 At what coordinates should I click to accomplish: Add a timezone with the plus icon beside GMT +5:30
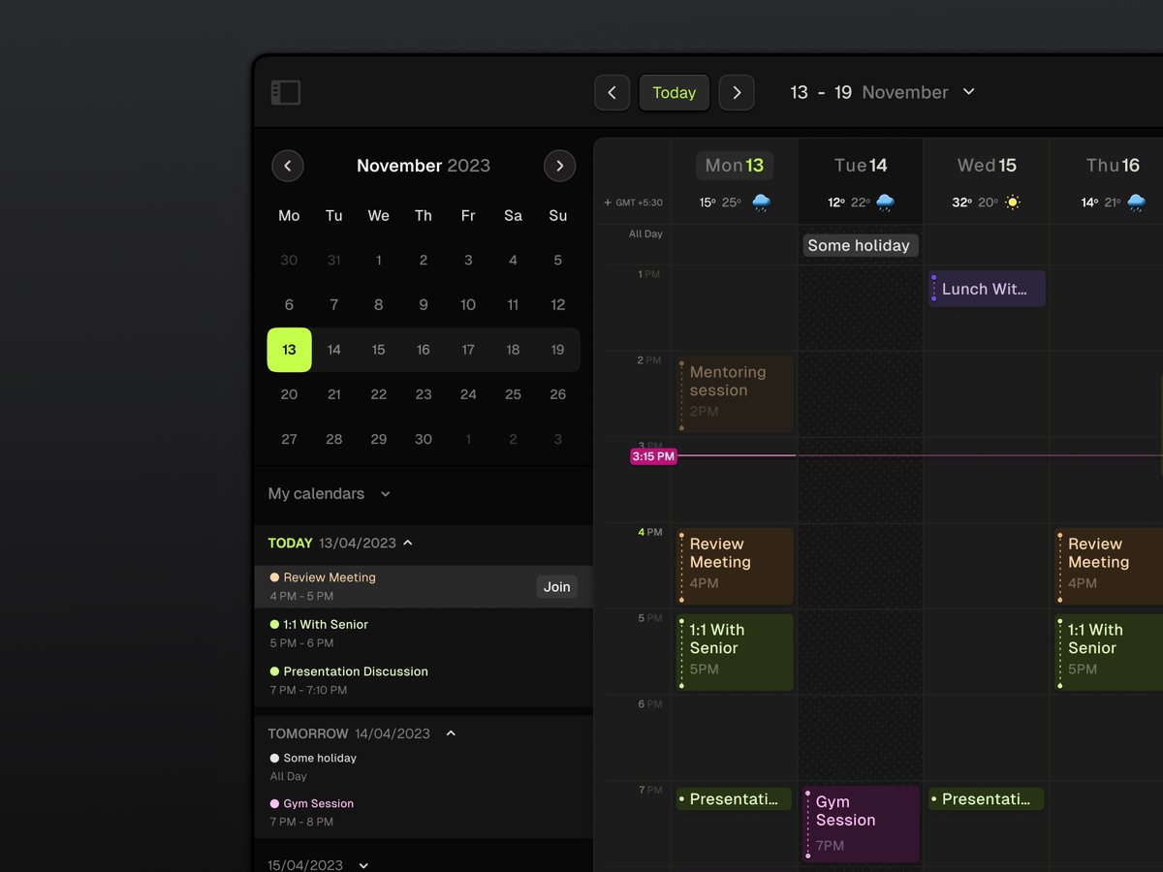coord(608,202)
